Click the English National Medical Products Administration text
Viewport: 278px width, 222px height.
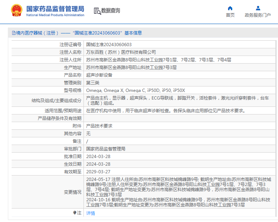(55, 15)
